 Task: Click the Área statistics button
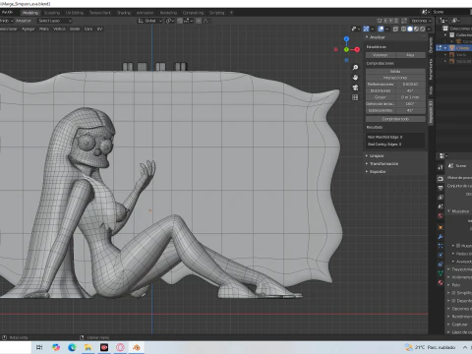pos(410,55)
